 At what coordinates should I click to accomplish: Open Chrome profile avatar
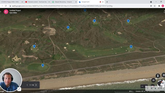[x=163, y=6]
